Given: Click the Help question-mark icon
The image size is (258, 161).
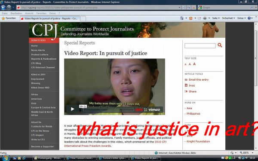Looking at the screenshot, I should pyautogui.click(x=249, y=18).
